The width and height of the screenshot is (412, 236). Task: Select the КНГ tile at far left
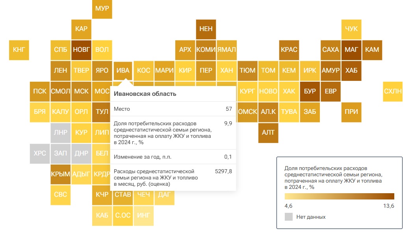tap(19, 50)
